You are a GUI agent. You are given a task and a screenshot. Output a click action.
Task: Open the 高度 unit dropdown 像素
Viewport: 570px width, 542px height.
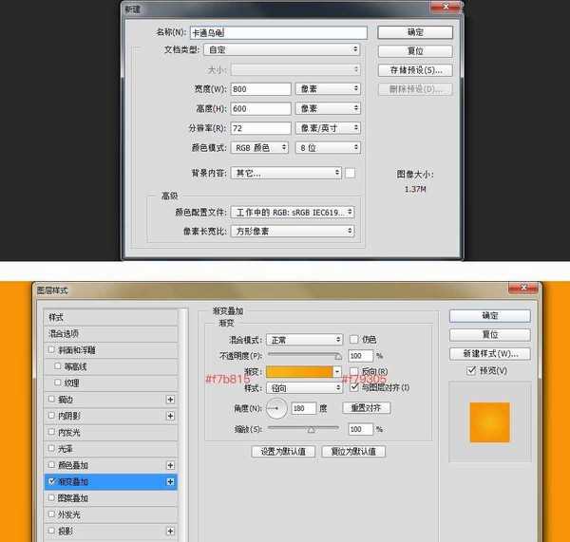(328, 108)
